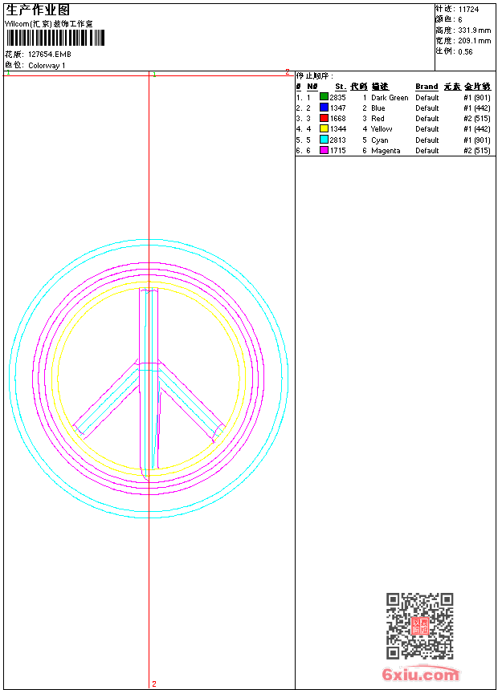
Task: Click the Magenta color swatch
Action: pyautogui.click(x=324, y=150)
